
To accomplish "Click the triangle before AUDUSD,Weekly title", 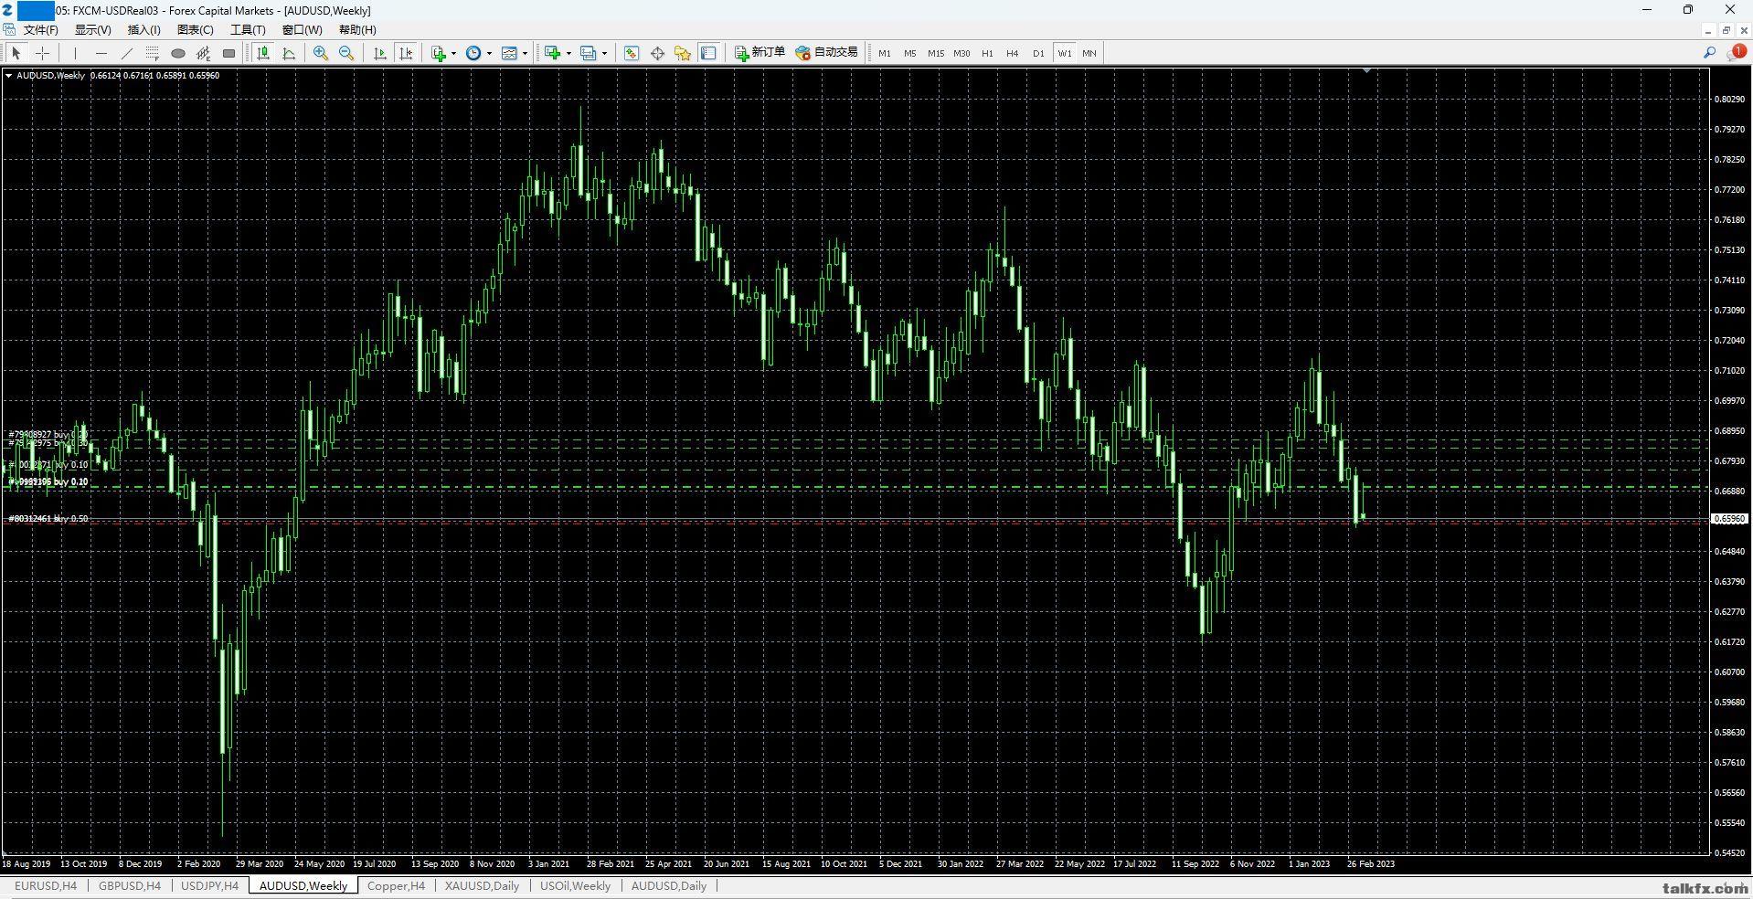I will [x=8, y=76].
